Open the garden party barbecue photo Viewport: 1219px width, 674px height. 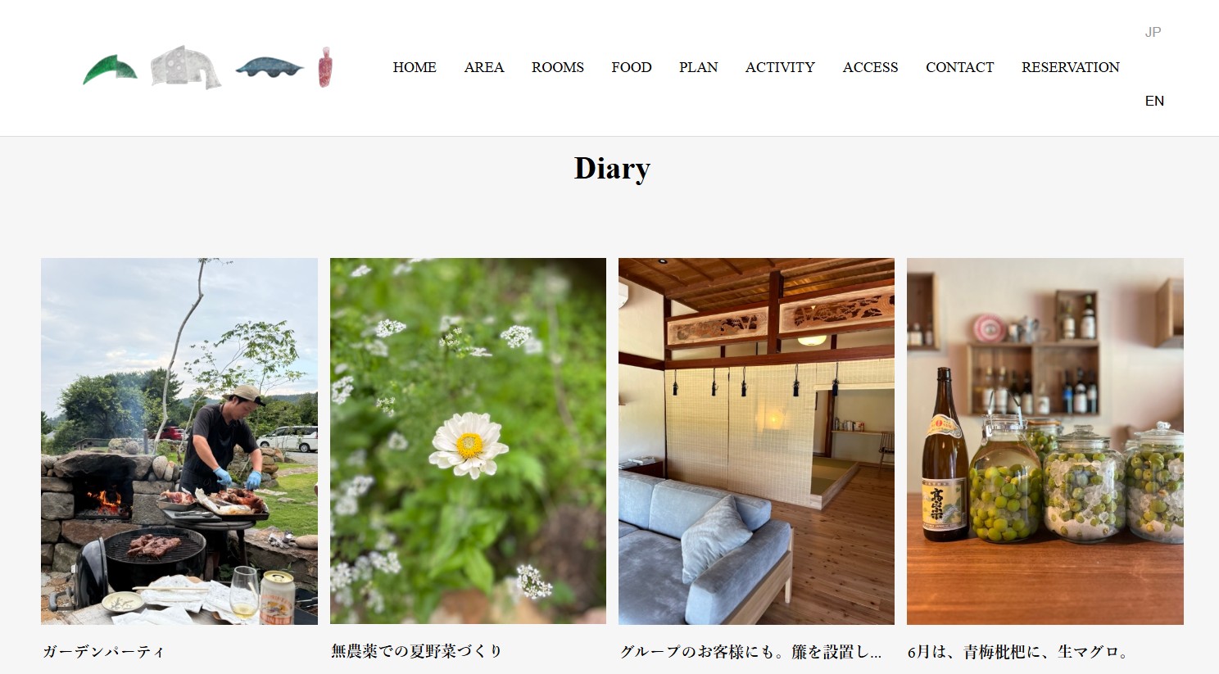pyautogui.click(x=179, y=441)
